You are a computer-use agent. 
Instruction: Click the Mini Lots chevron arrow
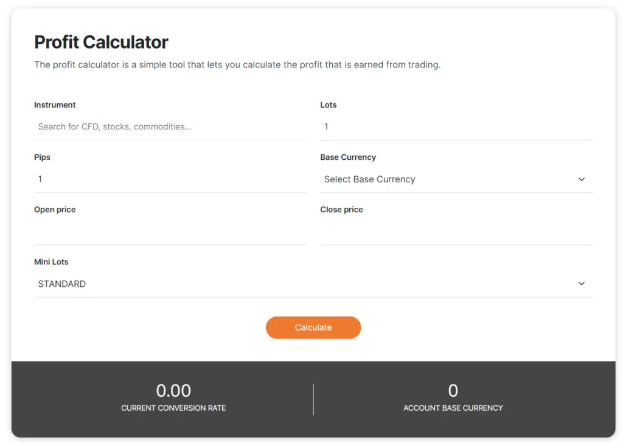(581, 283)
